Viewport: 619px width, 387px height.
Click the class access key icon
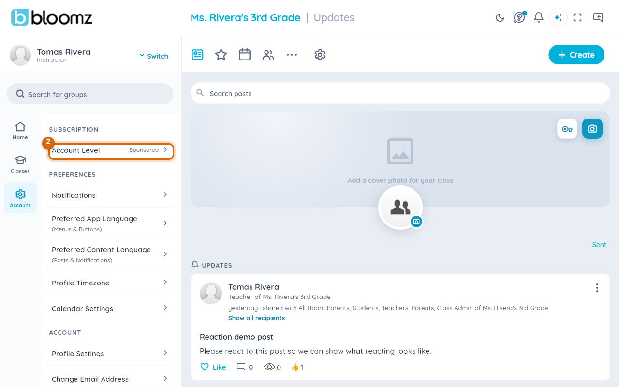pyautogui.click(x=567, y=129)
